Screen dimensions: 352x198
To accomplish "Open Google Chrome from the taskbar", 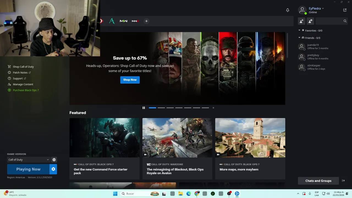I will (197, 194).
